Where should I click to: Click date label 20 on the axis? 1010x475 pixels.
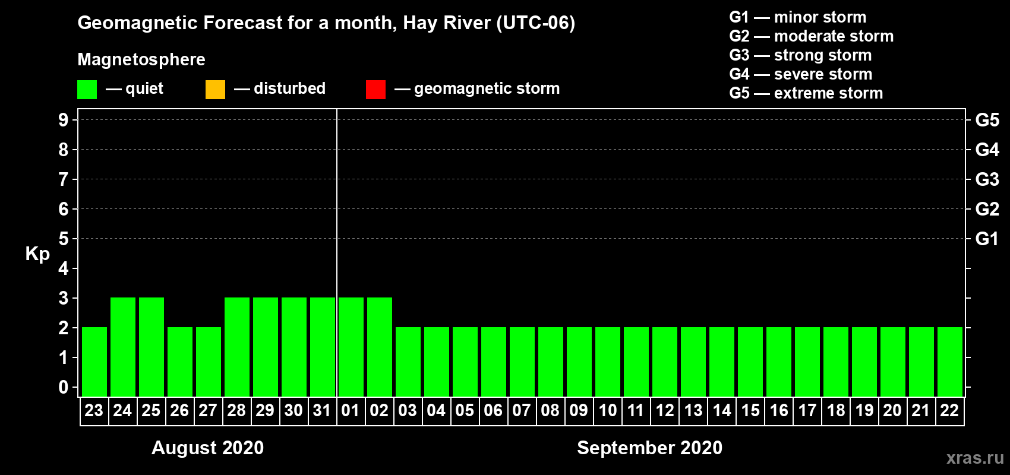coord(892,410)
